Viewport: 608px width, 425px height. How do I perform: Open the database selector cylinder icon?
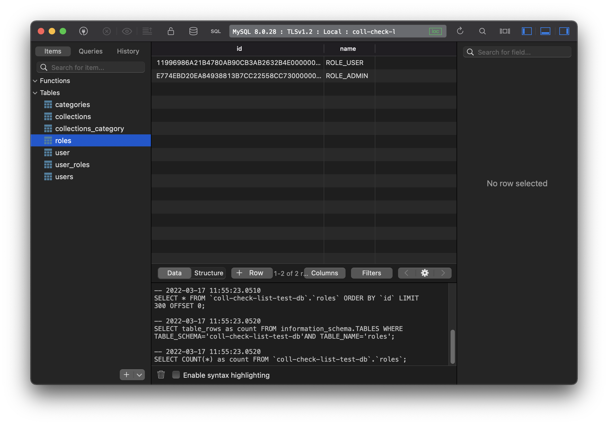pos(193,31)
